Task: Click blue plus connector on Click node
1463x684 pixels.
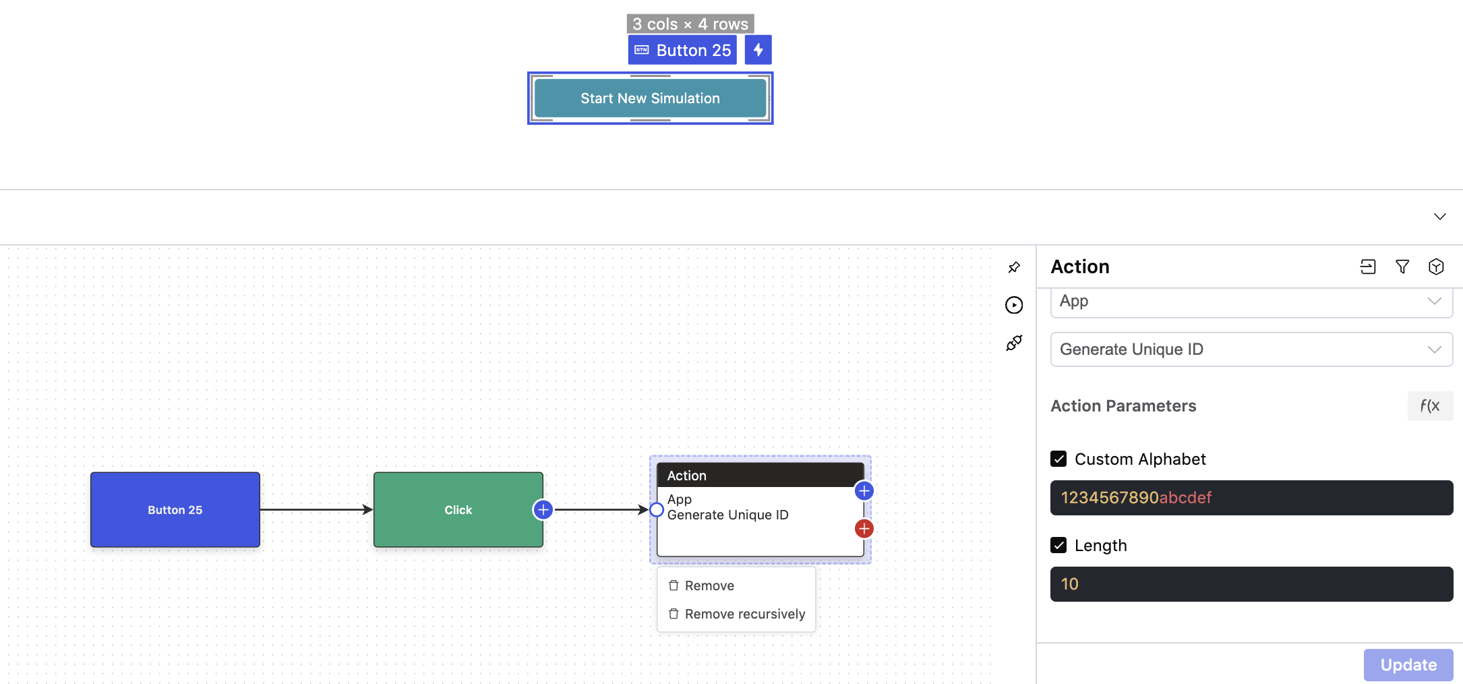Action: point(543,510)
